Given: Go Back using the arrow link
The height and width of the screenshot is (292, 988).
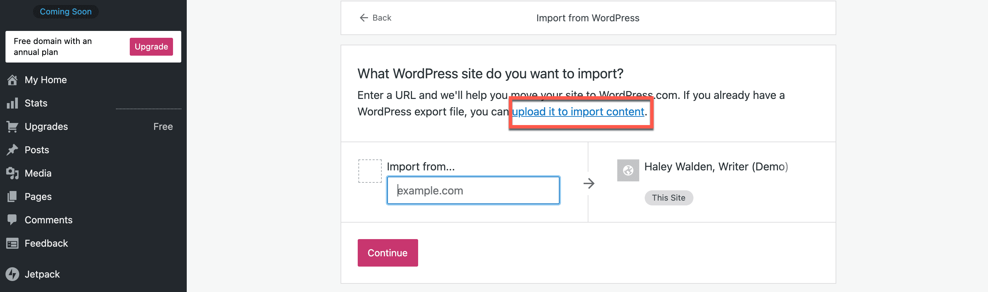Looking at the screenshot, I should click(375, 18).
